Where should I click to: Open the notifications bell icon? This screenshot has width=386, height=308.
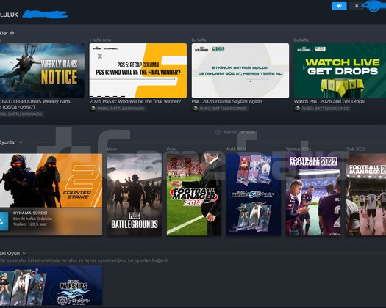point(357,6)
